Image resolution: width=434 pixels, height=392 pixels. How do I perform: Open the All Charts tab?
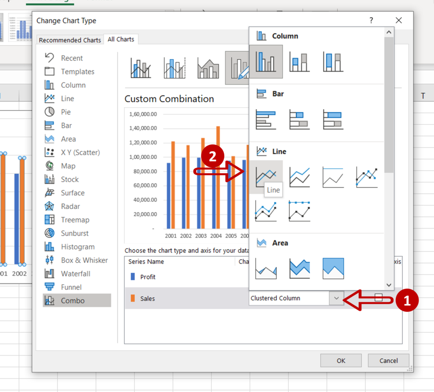click(121, 39)
